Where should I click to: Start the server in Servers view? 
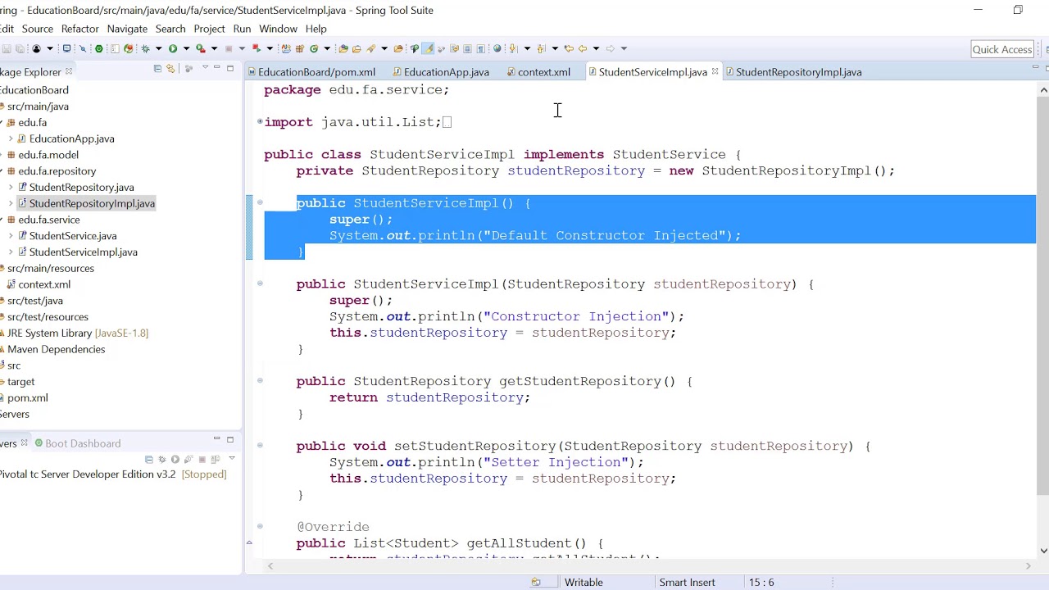tap(175, 460)
